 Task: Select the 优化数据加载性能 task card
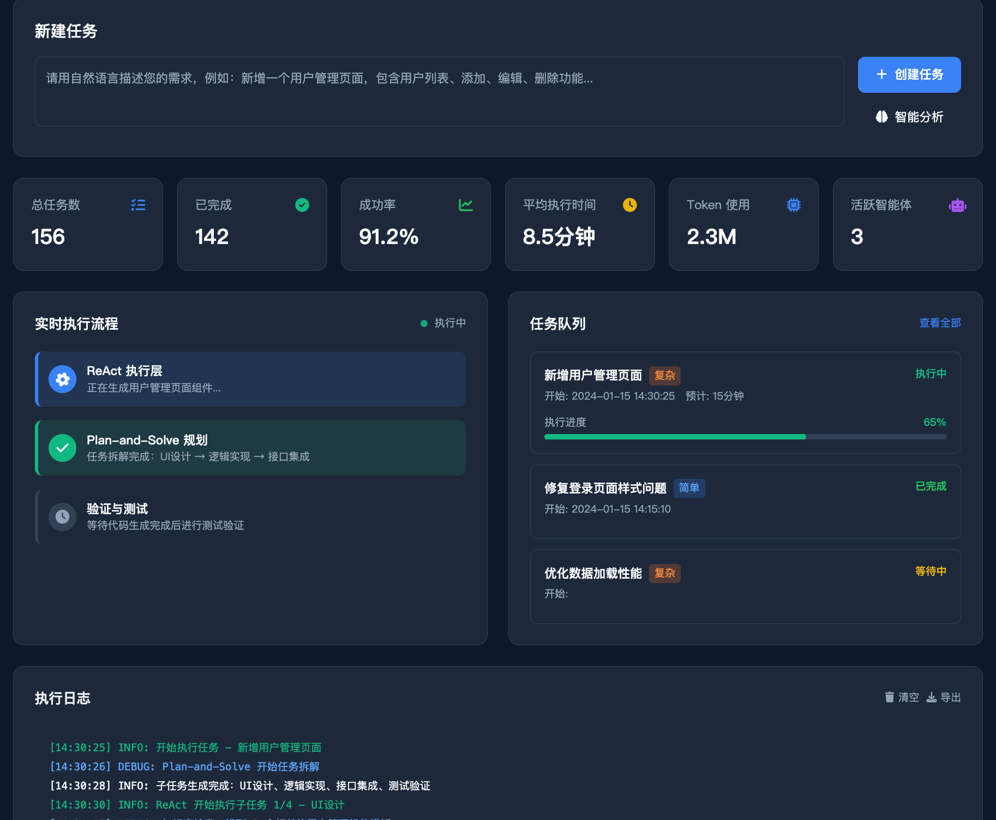click(745, 586)
